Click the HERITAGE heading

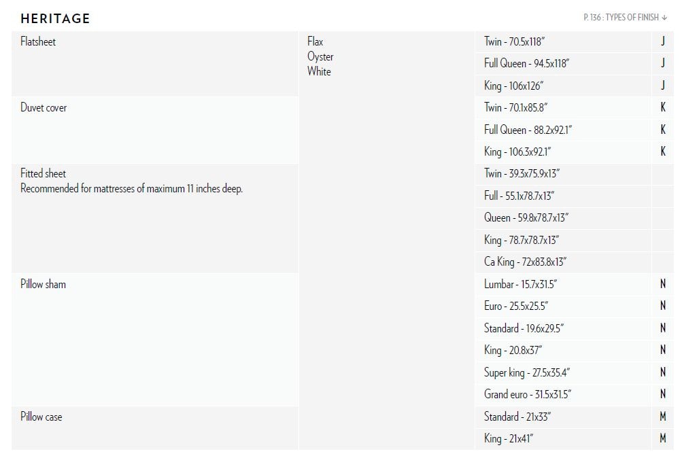(55, 18)
